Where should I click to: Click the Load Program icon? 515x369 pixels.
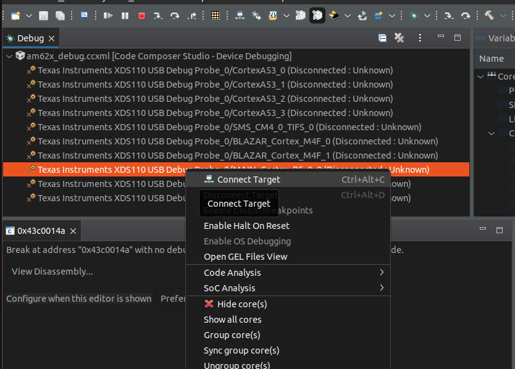(272, 15)
